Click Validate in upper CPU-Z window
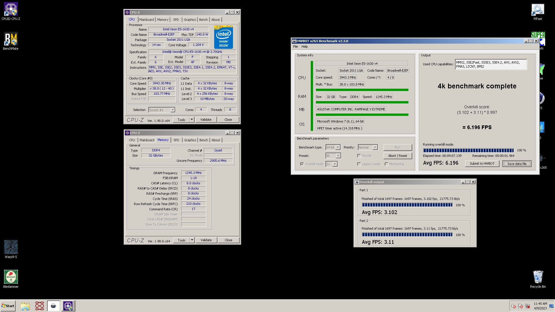 pos(206,120)
